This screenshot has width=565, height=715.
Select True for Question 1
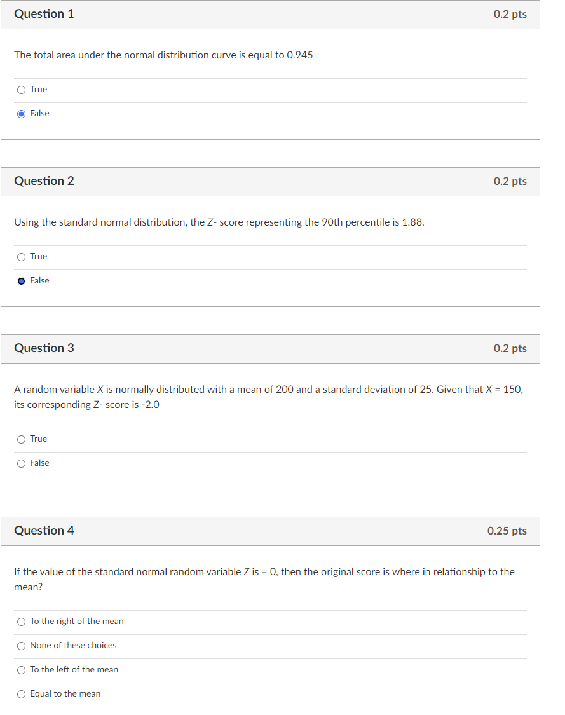(21, 90)
